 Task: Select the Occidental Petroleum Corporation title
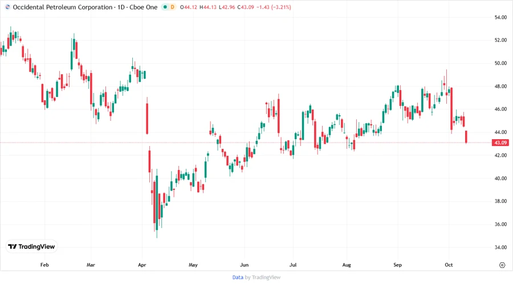pos(63,7)
